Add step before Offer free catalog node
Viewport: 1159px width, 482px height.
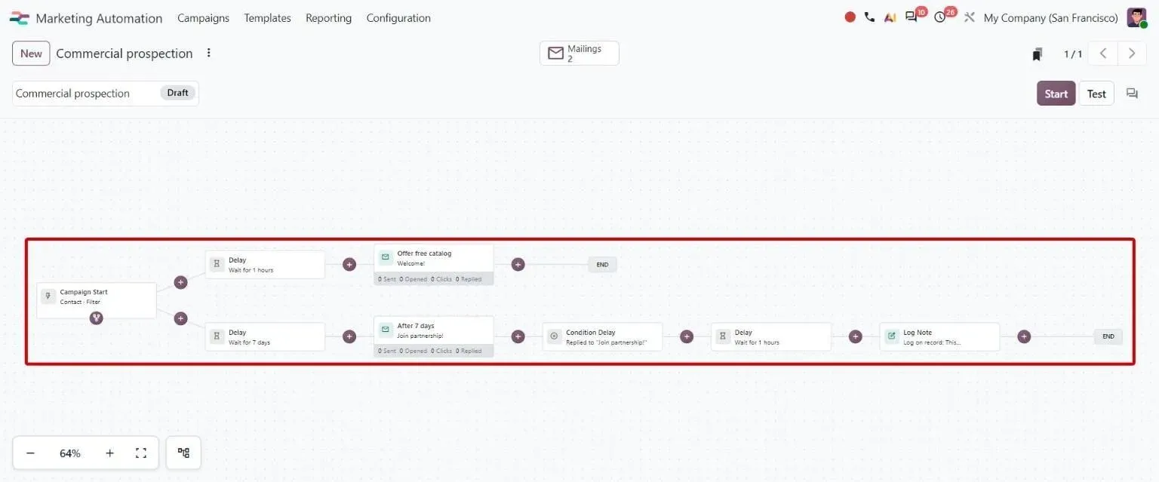click(x=349, y=265)
